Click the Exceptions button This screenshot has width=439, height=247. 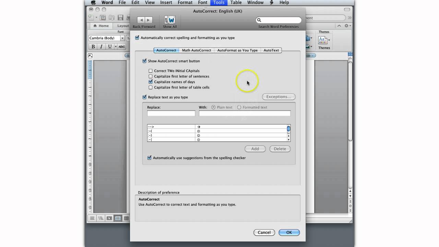click(x=279, y=97)
